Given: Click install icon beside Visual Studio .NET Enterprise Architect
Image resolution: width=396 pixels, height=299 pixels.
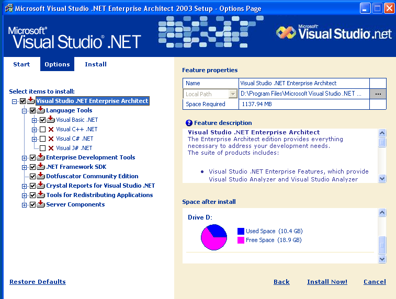Looking at the screenshot, I should coord(31,101).
